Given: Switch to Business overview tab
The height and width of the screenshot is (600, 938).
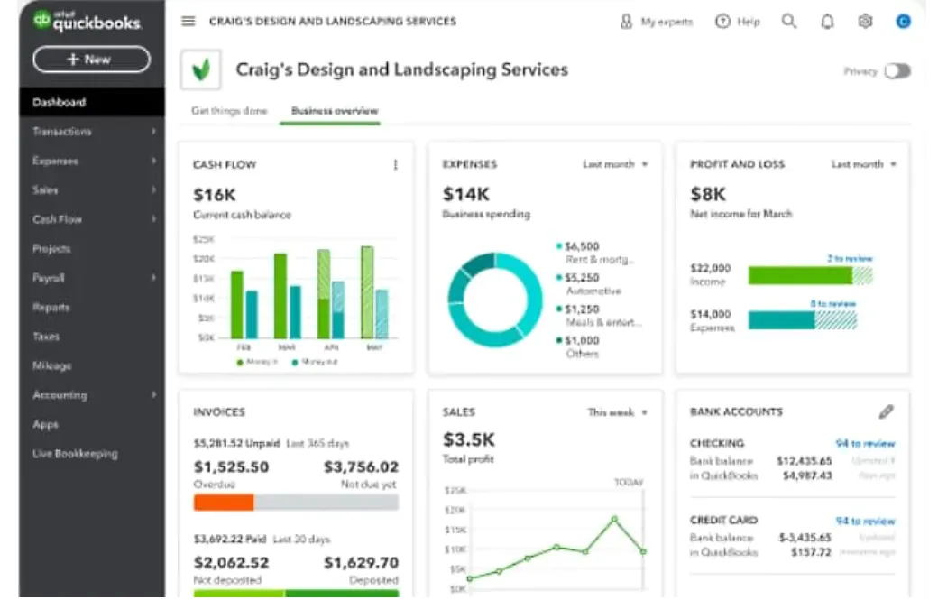Looking at the screenshot, I should click(x=335, y=111).
